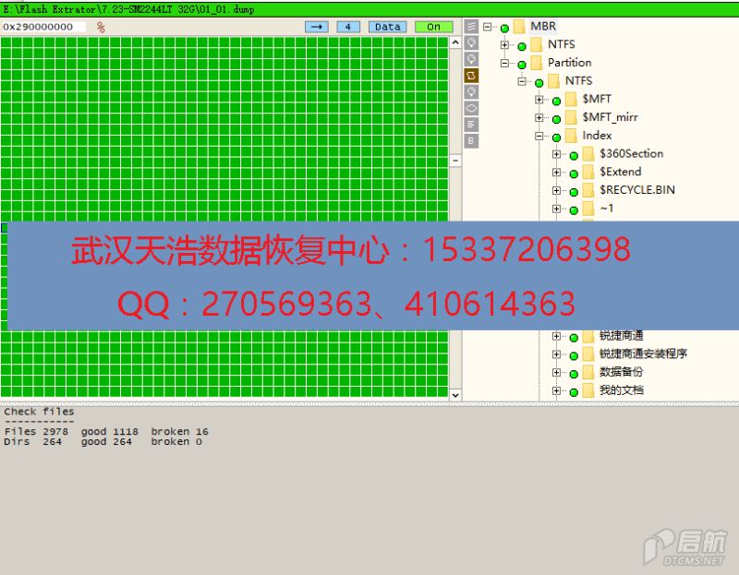Collapse the Index tree node

539,136
